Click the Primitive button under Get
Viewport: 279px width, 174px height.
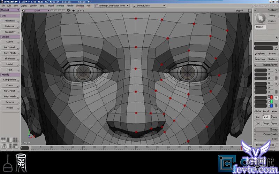[10, 21]
